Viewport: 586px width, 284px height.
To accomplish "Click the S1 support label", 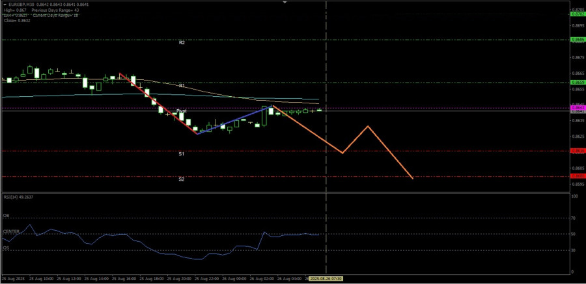I will (181, 154).
